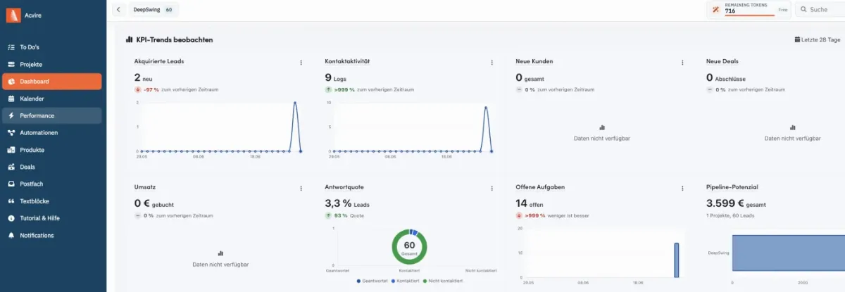
Task: Click the Automationen workflow icon
Action: 11,132
